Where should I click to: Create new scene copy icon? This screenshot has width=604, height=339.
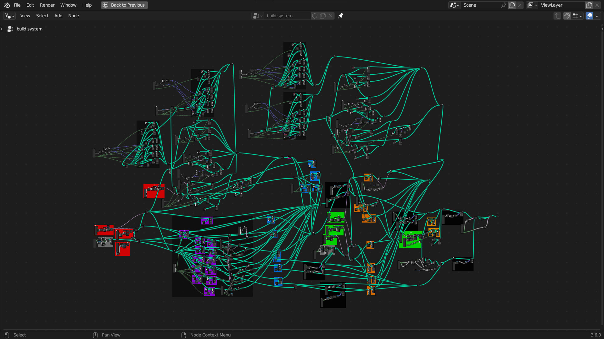pos(512,5)
